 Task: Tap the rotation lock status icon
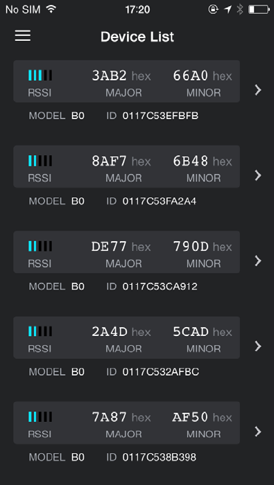click(x=213, y=9)
